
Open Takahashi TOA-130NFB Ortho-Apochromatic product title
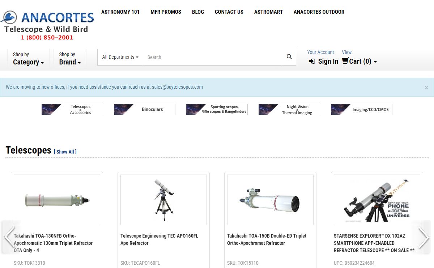53,243
